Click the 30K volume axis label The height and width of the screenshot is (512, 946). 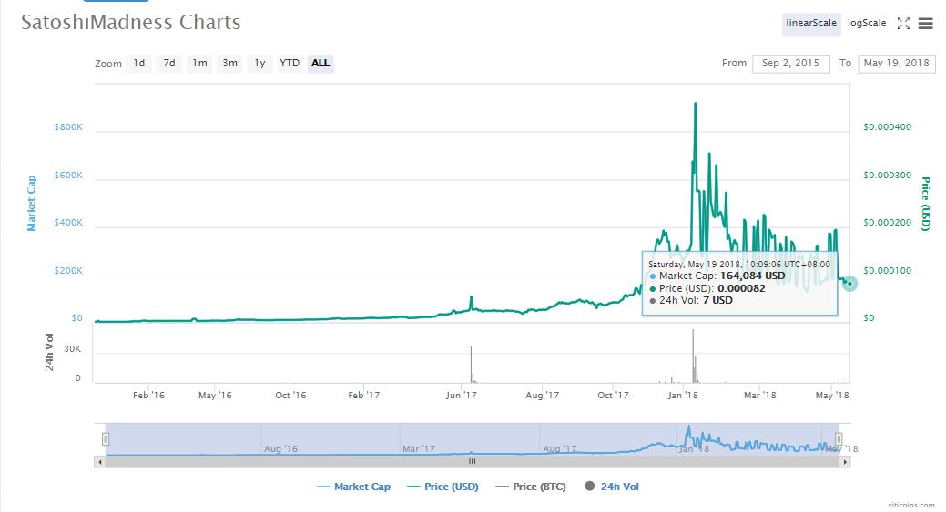[x=73, y=349]
